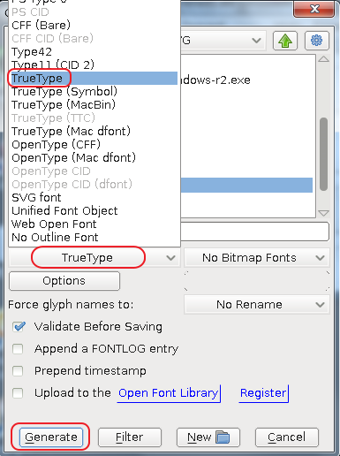Pick Web Open Font from list

(x=54, y=224)
